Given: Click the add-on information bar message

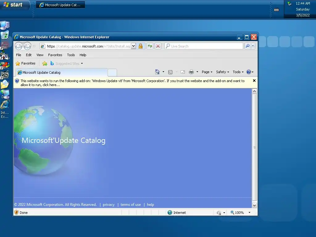Looking at the screenshot, I should [132, 83].
